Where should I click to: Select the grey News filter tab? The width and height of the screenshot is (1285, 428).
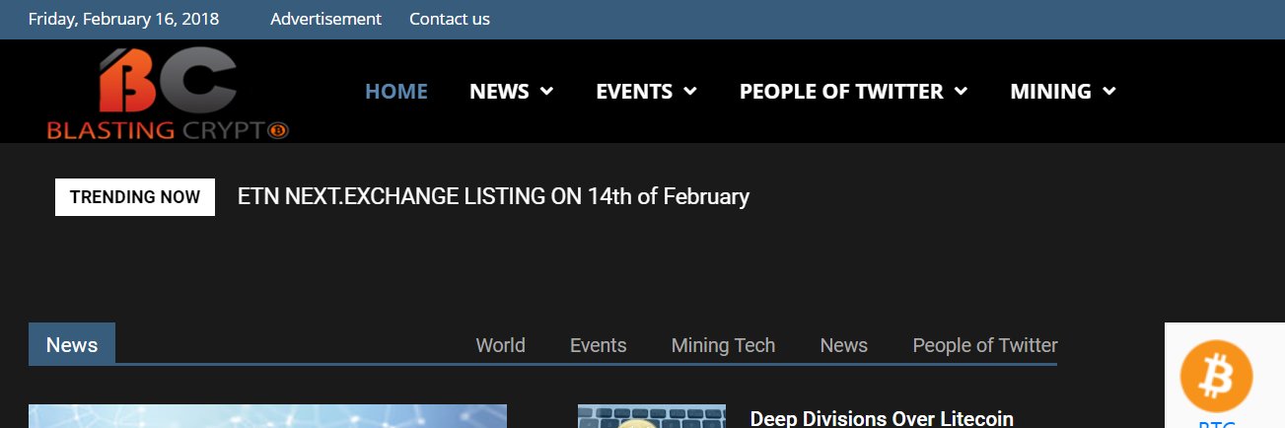[843, 345]
